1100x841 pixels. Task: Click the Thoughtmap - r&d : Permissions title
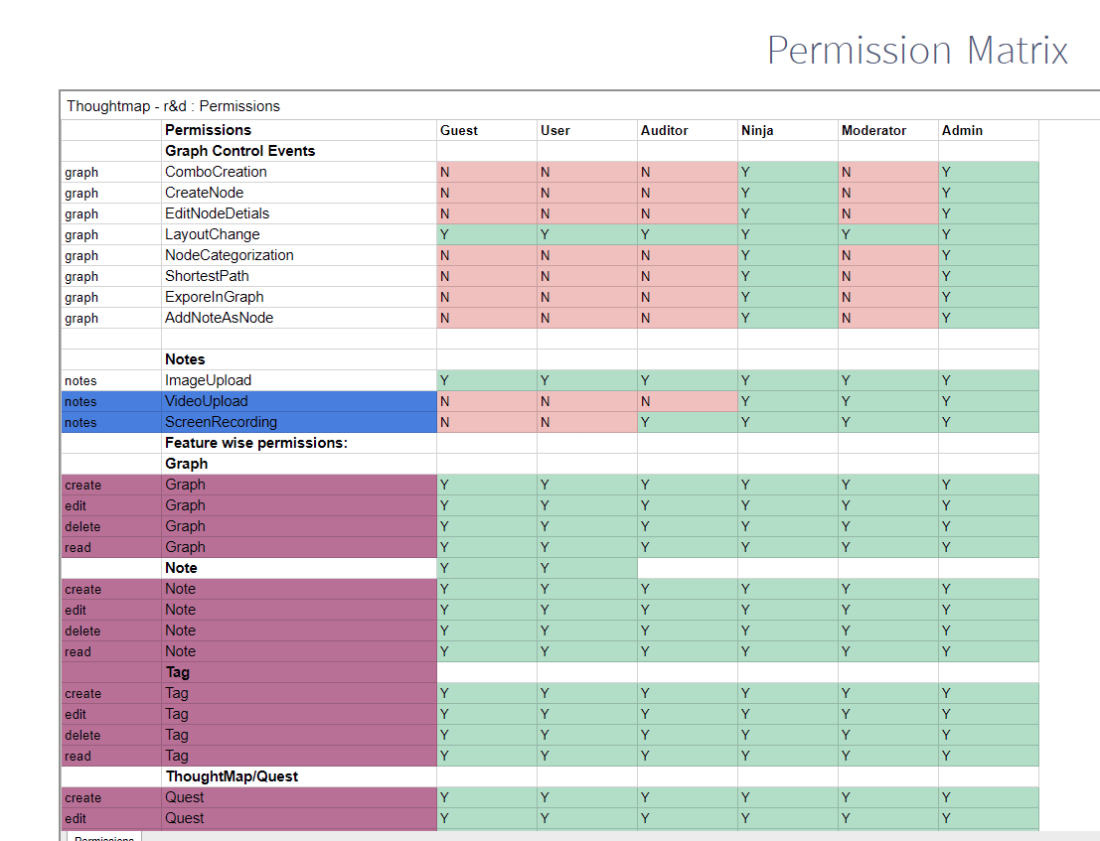tap(173, 106)
